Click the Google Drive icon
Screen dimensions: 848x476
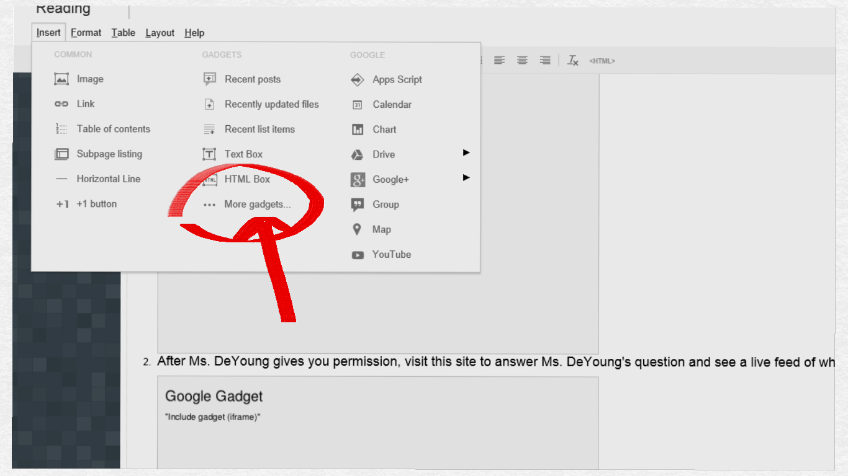pos(358,154)
